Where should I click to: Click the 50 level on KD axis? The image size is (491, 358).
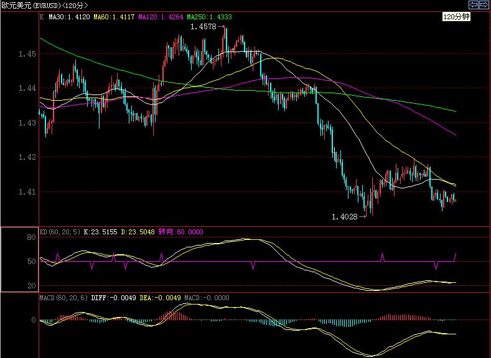pyautogui.click(x=32, y=262)
